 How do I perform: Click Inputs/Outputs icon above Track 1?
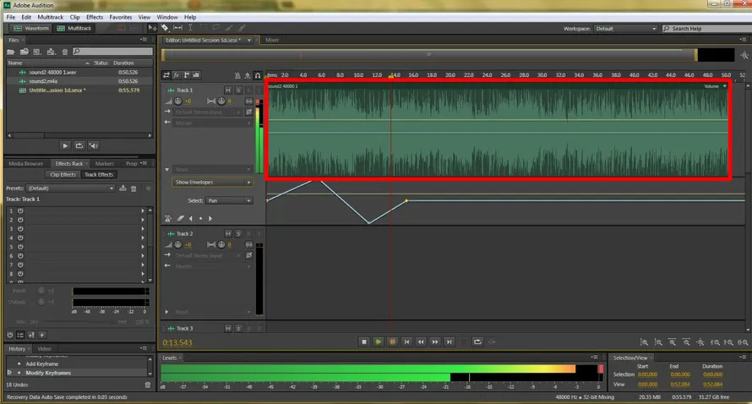tap(166, 75)
